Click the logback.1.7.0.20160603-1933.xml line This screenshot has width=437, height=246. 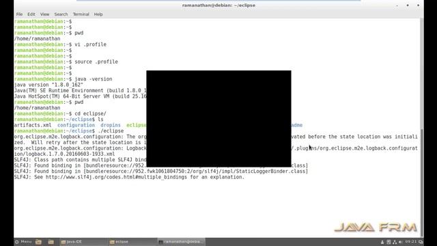coord(64,154)
